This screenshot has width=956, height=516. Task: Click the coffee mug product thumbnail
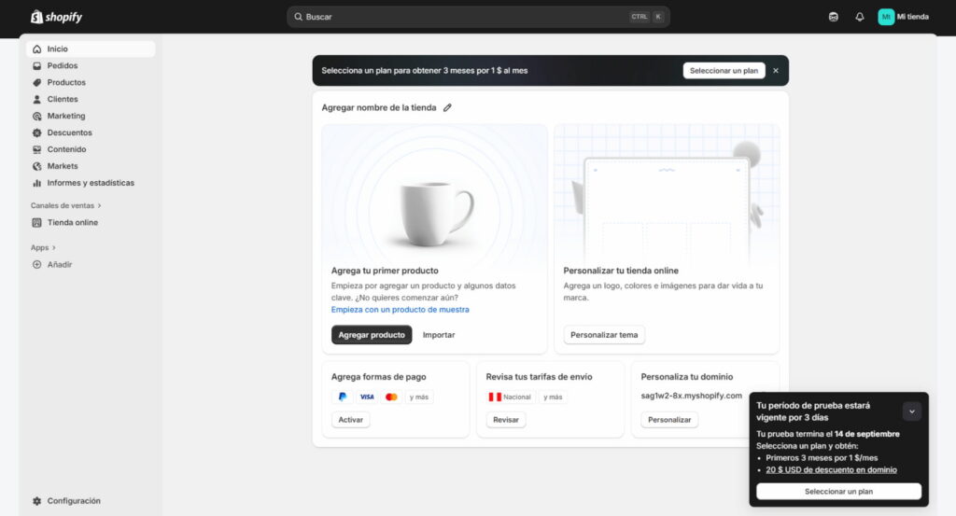434,212
